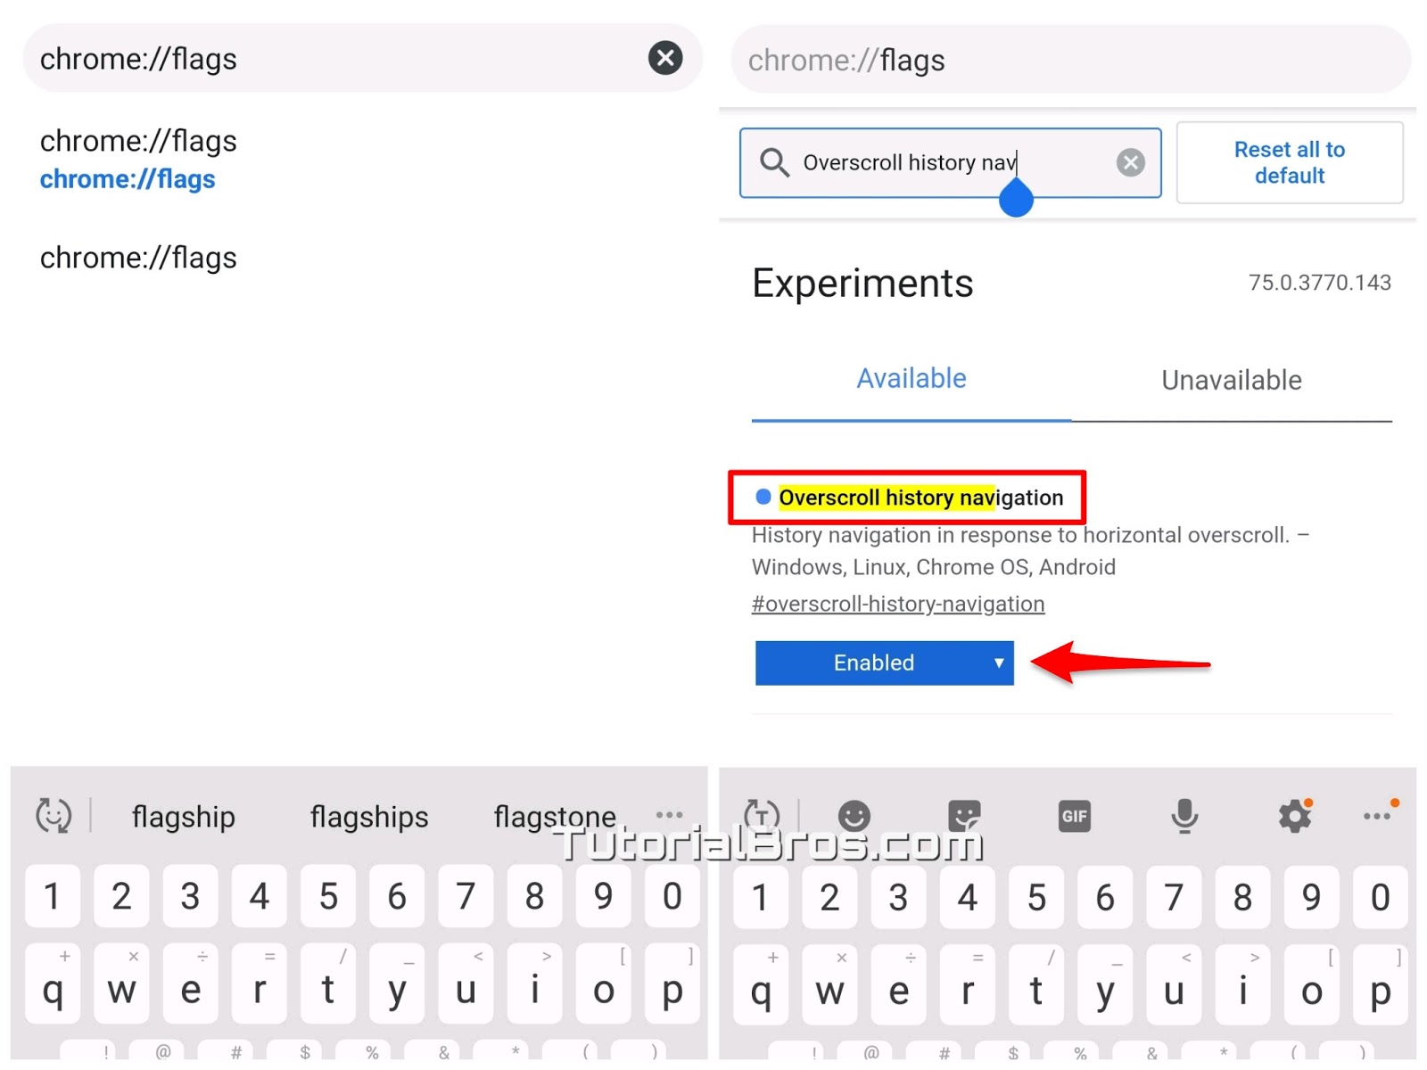Screen dimensions: 1427x1070
Task: Open keyboard settings gear icon
Action: pyautogui.click(x=1295, y=815)
